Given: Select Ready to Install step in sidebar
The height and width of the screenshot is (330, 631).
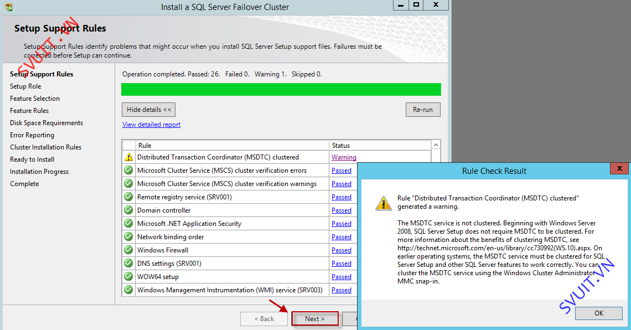Looking at the screenshot, I should pos(32,159).
